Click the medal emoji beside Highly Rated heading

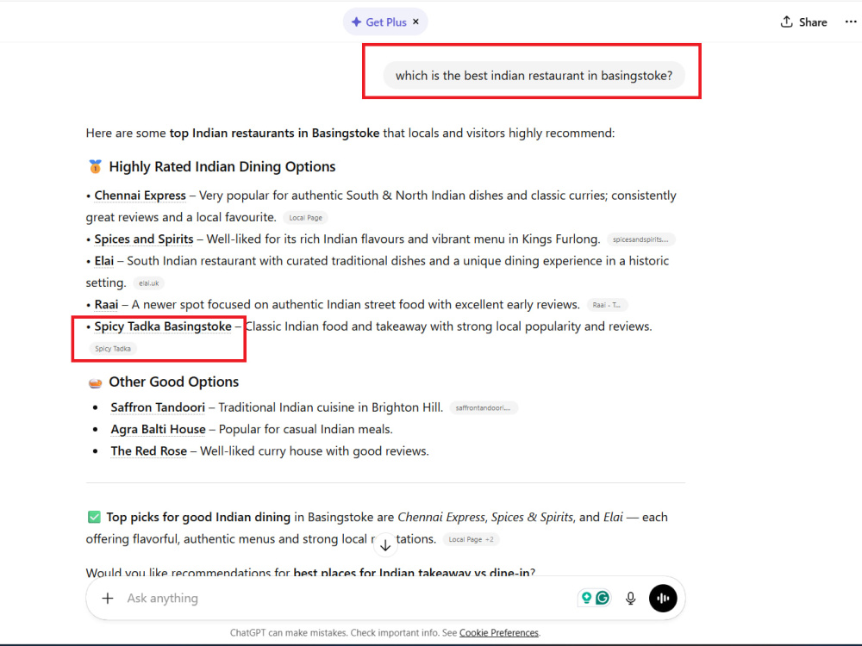pyautogui.click(x=95, y=166)
